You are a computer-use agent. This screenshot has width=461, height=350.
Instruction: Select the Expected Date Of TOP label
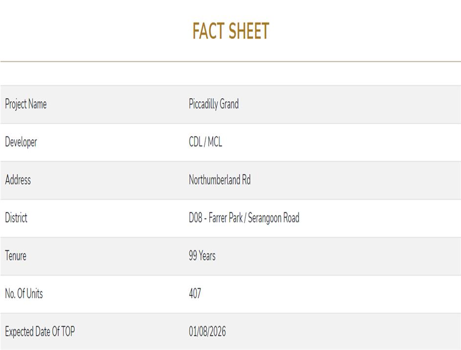click(40, 332)
